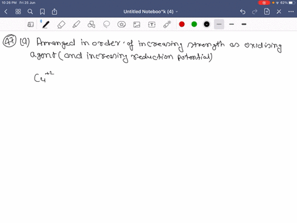Close editing with the X icon
Screen dimensions: 297x223
click(x=279, y=12)
